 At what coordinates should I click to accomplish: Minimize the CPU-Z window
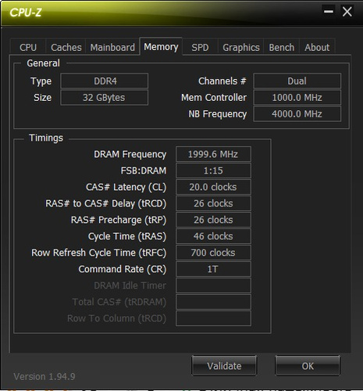[329, 12]
